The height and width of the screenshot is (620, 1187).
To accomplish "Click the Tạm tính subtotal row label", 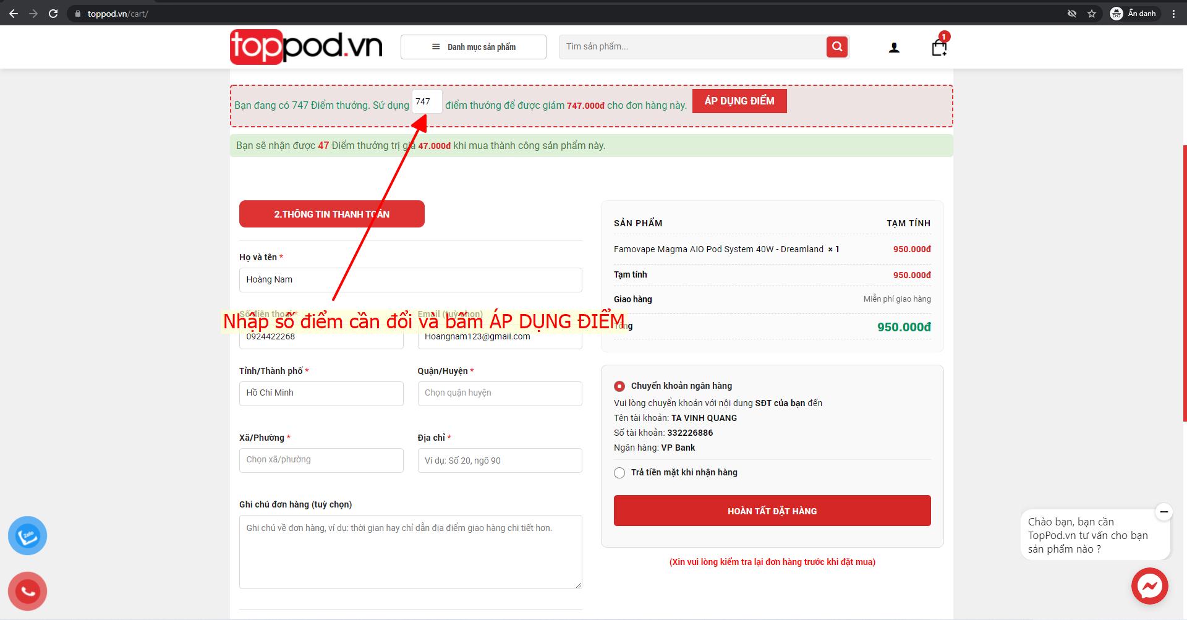I will [x=631, y=274].
